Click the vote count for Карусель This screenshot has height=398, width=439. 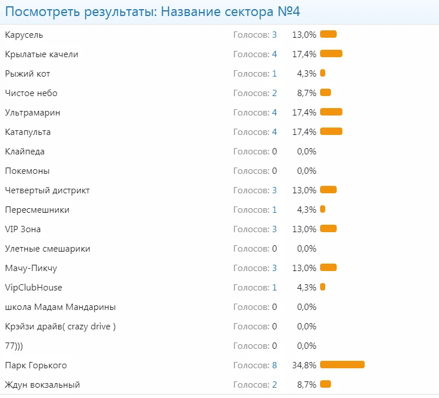274,35
